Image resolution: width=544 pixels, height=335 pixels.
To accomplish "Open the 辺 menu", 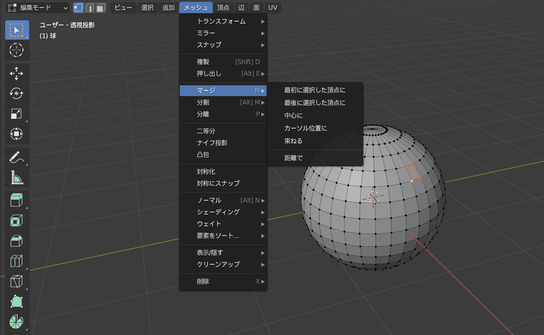I will pyautogui.click(x=241, y=8).
